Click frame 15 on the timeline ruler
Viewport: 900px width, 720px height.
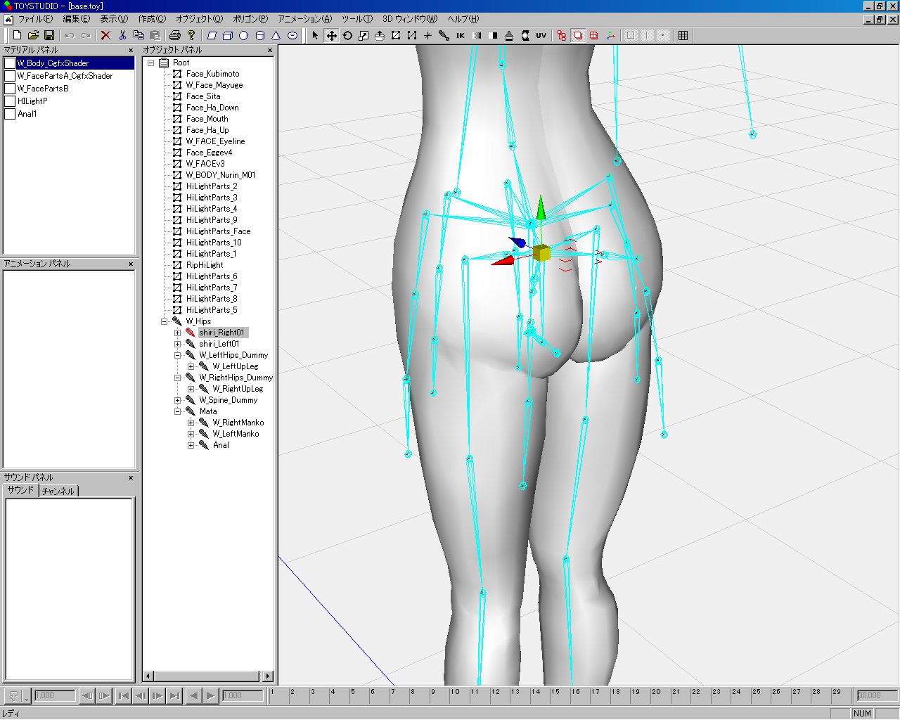tap(555, 692)
